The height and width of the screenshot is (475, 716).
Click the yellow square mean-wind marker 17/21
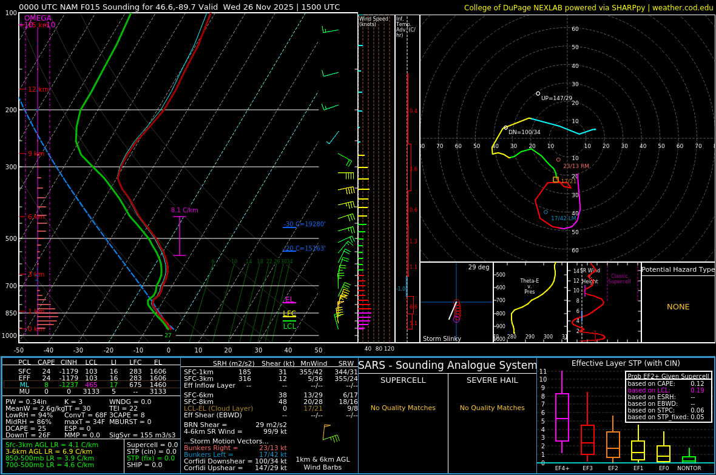coord(556,180)
